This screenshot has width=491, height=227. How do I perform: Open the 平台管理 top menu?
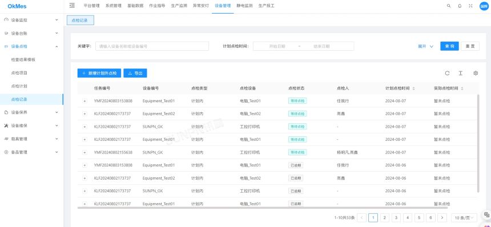coord(92,6)
